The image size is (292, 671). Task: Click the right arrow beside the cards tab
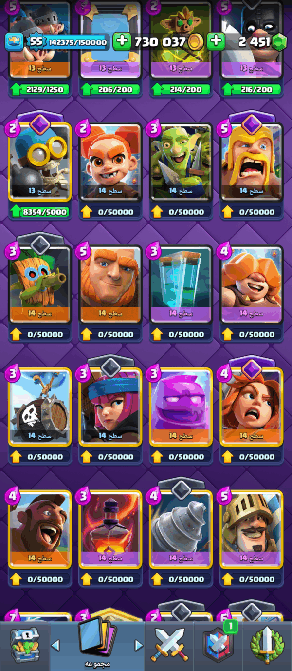click(139, 646)
